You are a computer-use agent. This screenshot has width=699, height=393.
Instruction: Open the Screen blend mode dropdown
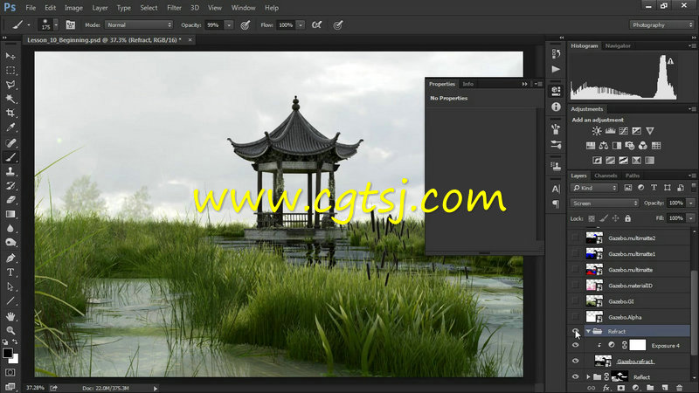coord(605,203)
